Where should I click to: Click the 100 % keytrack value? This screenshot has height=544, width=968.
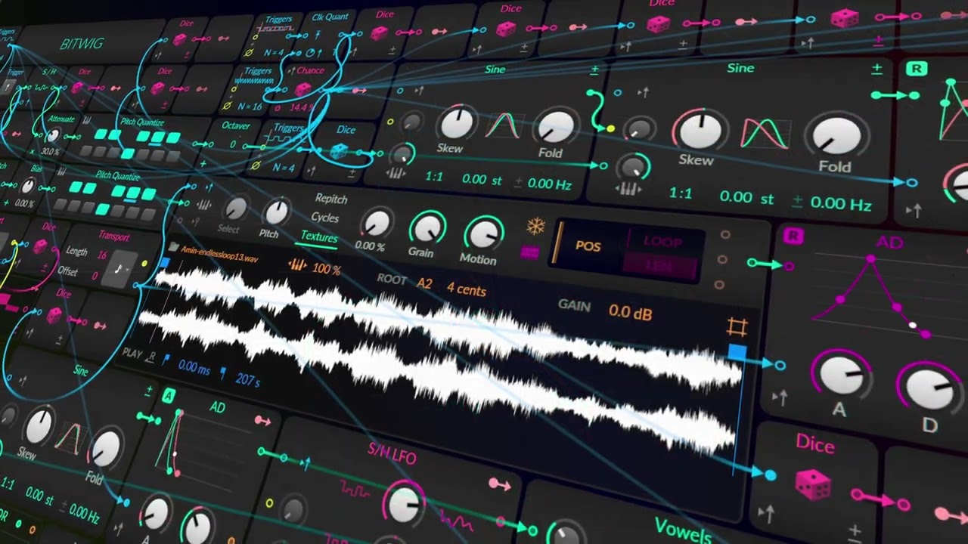(326, 269)
